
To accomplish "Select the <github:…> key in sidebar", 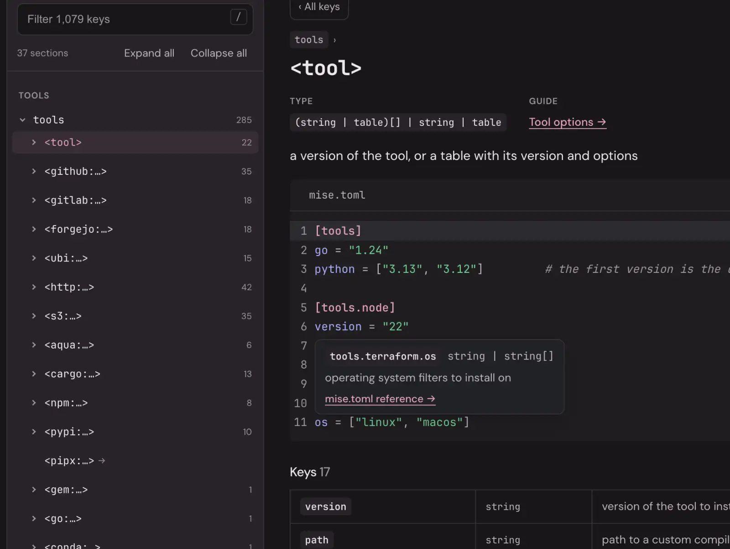I will [75, 171].
